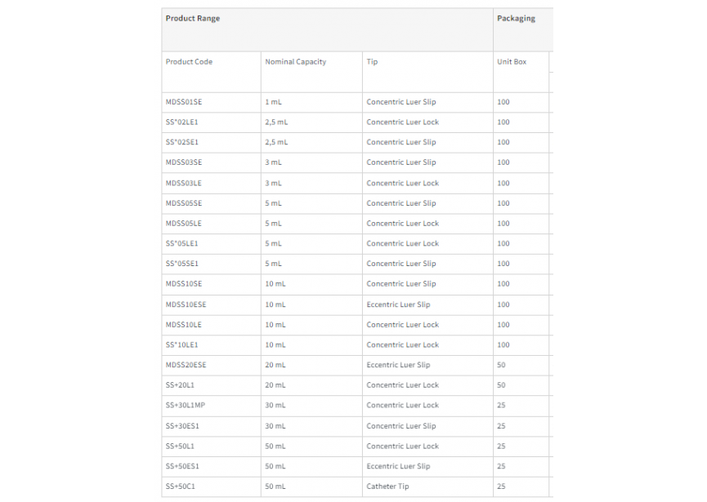Screen dimensions: 707x502
Task: Click the Product Range header
Action: 193,19
